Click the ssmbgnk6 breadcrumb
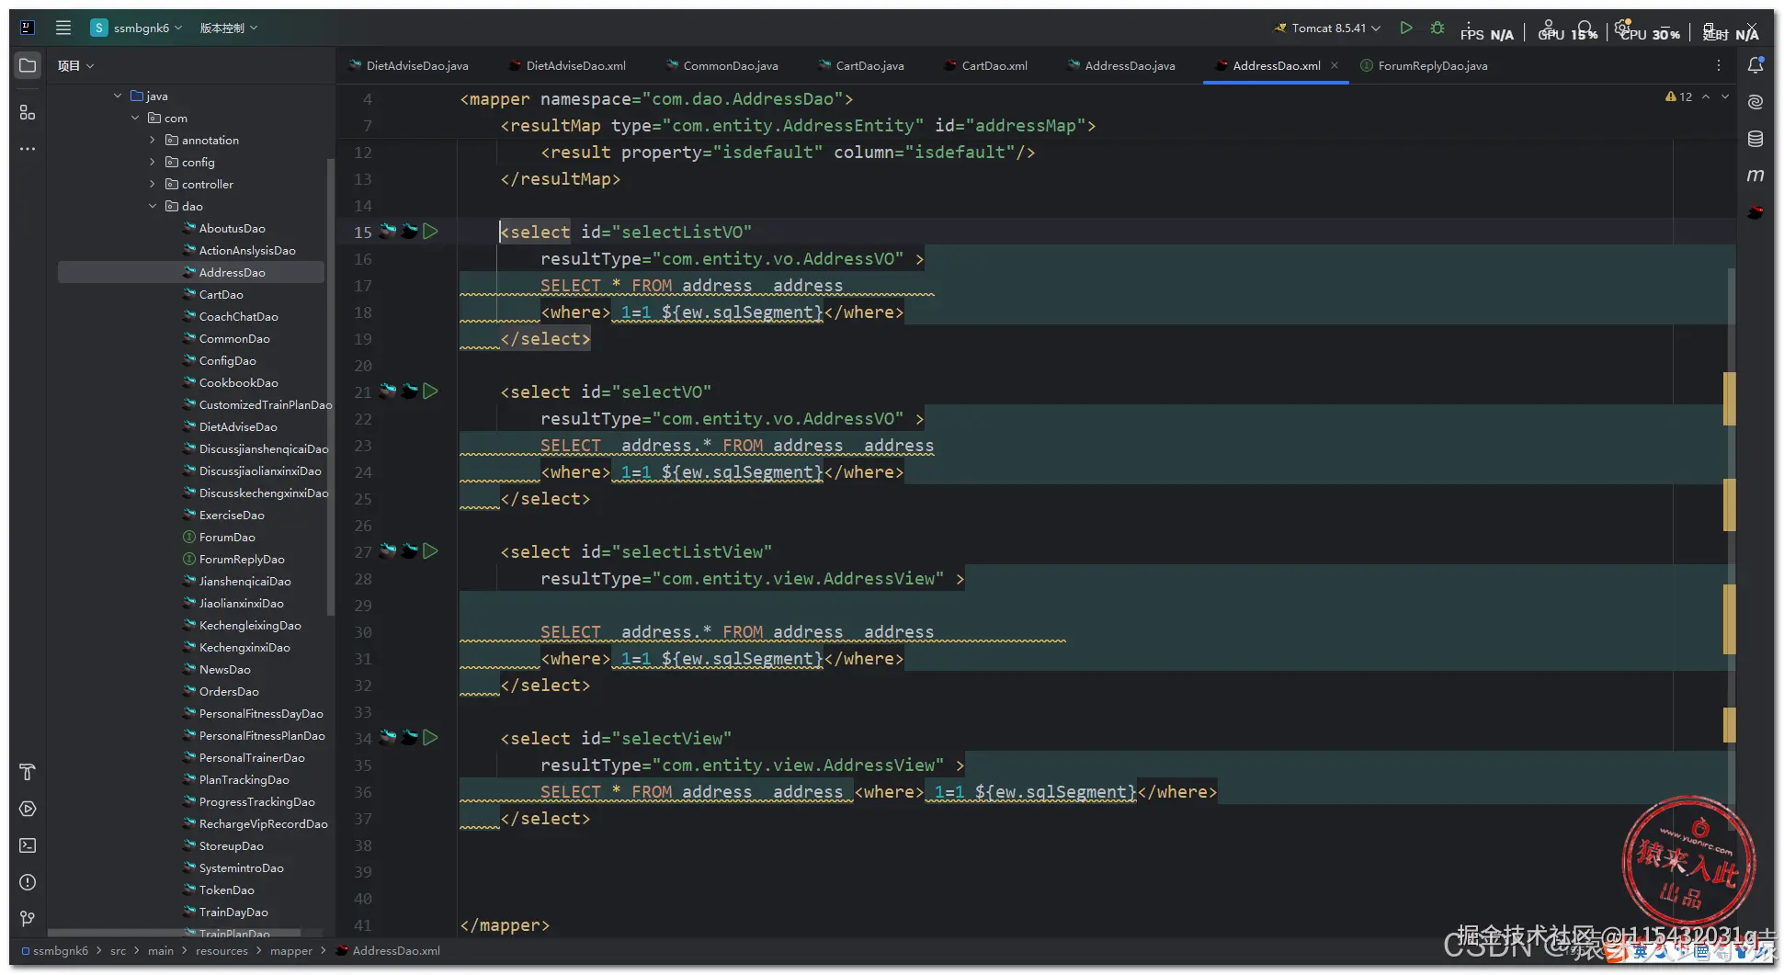Viewport: 1784px width, 975px height. [55, 951]
